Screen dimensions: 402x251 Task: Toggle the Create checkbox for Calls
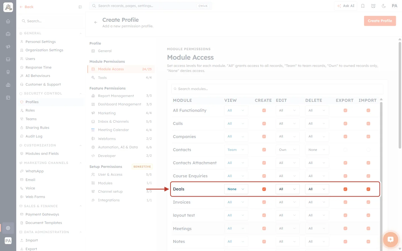click(264, 124)
